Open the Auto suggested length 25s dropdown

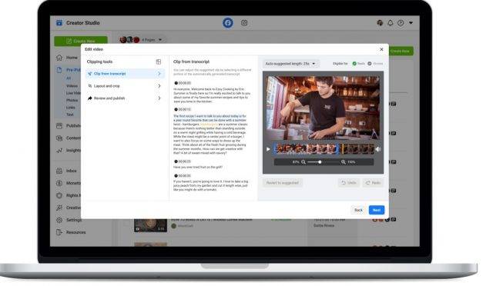point(290,64)
